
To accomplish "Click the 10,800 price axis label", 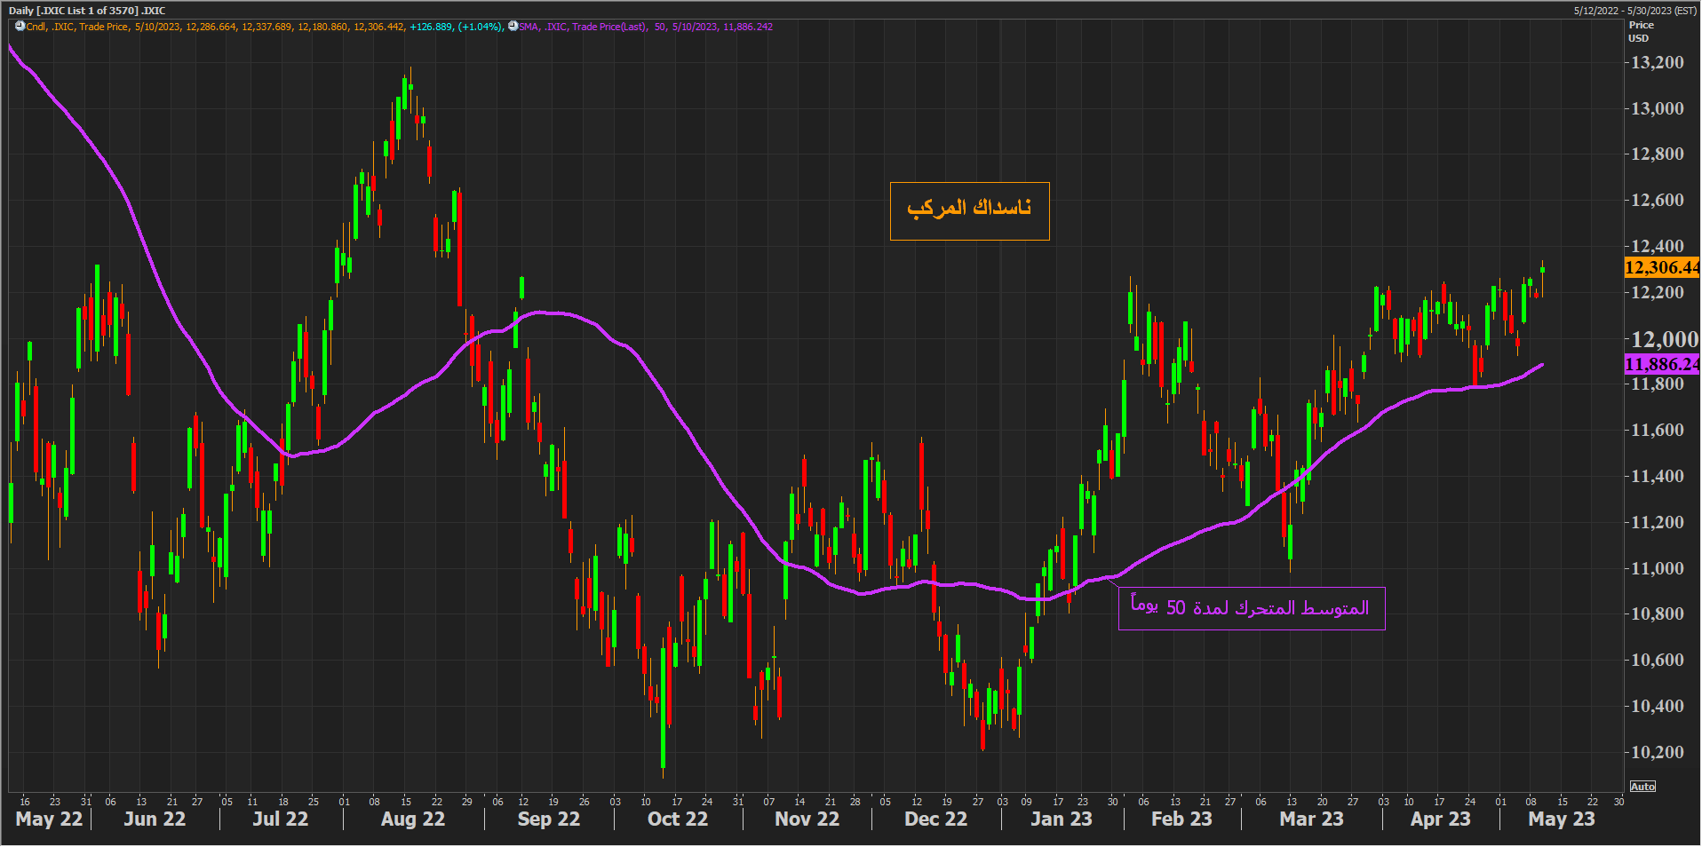I will 1657,613.
